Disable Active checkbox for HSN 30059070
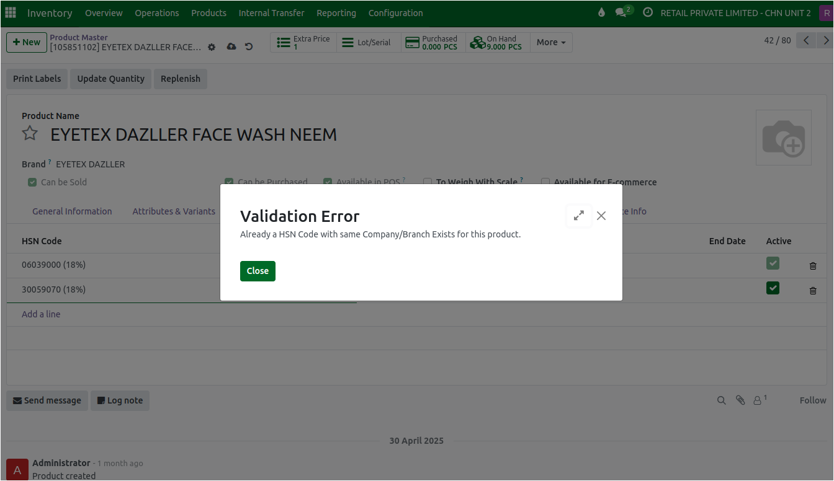 click(773, 288)
